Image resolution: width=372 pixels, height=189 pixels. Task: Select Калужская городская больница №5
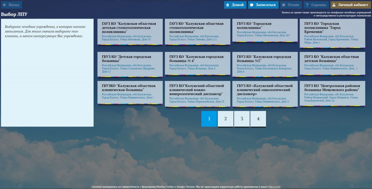[x=265, y=64]
